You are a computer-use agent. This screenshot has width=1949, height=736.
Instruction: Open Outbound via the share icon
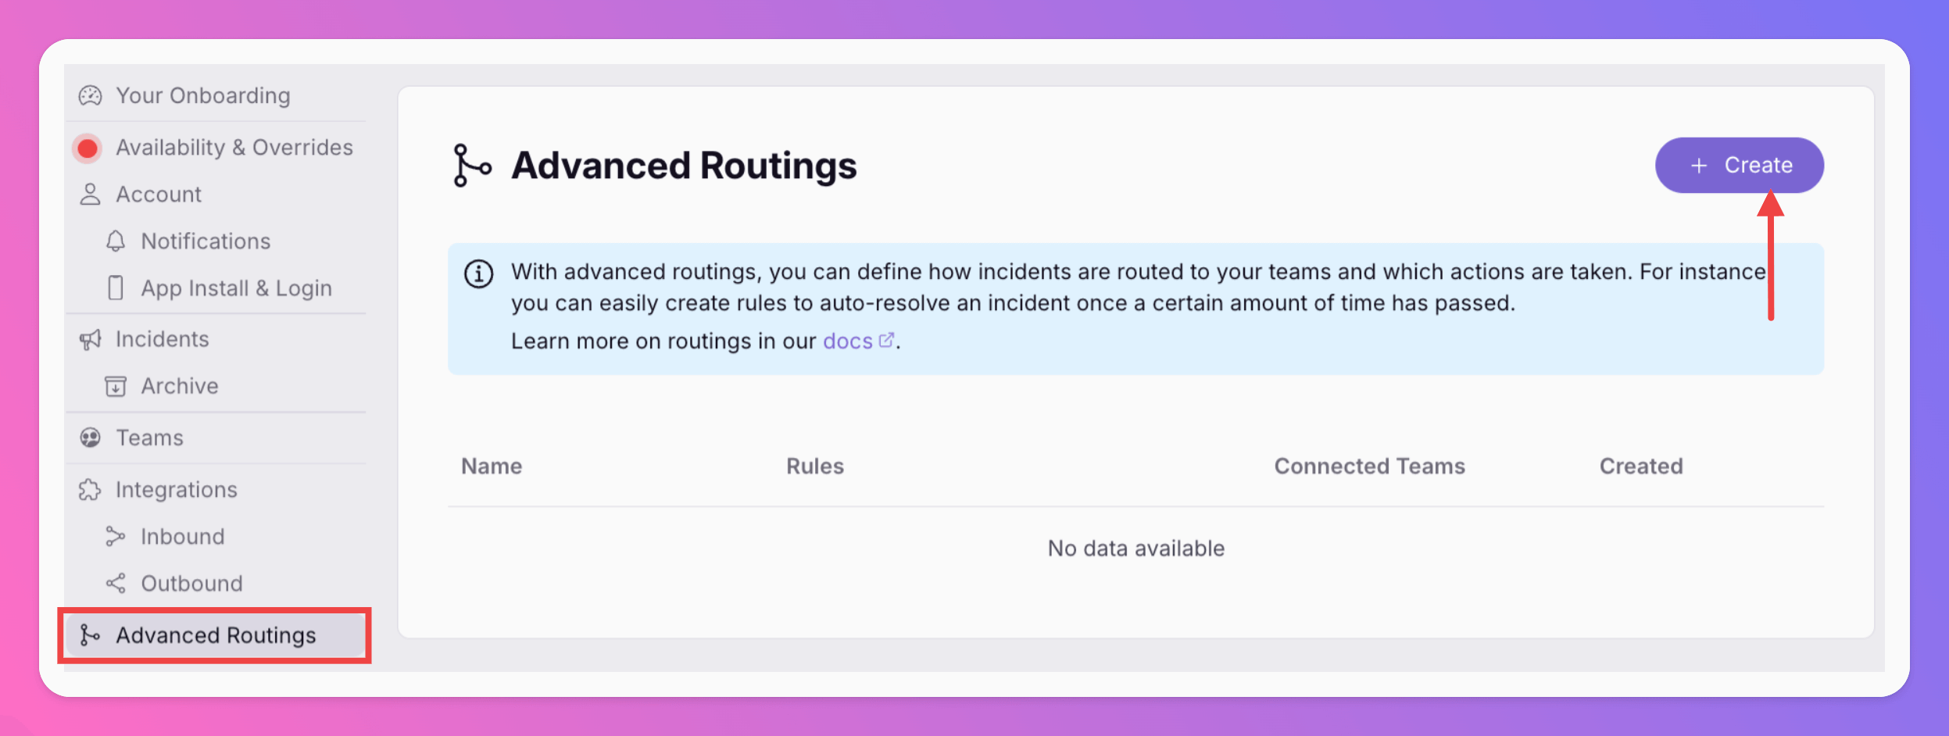(x=116, y=583)
